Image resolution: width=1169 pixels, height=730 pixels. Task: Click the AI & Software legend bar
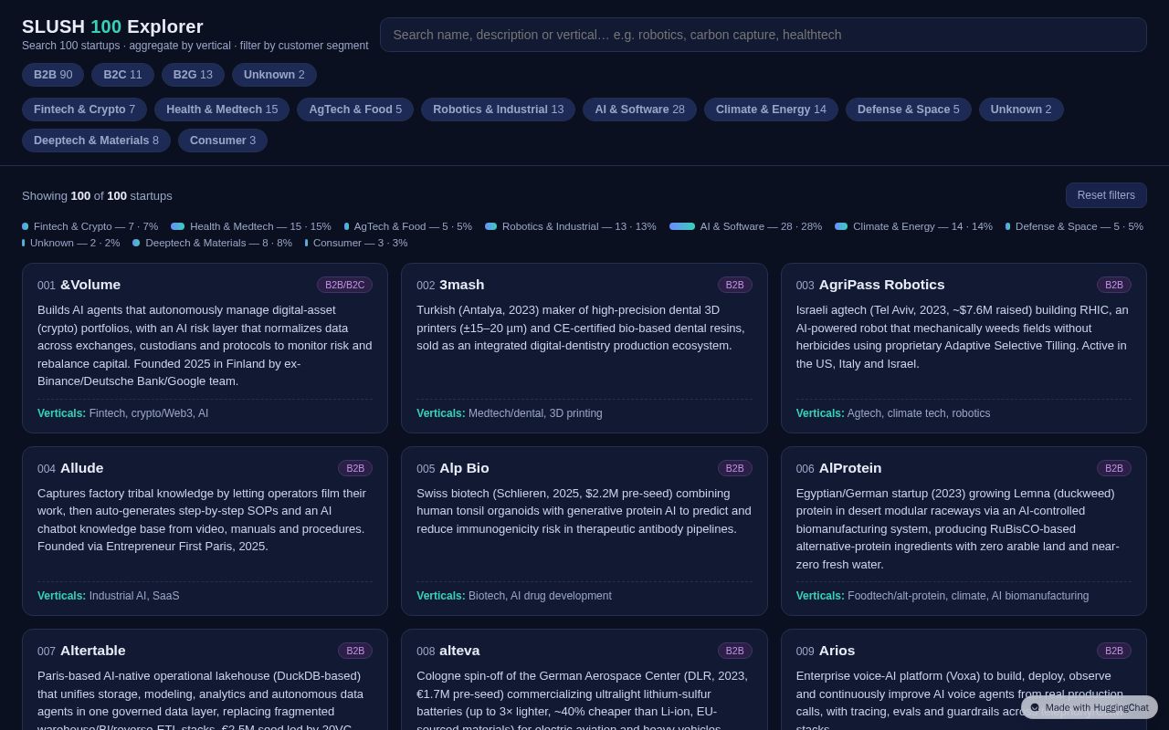pyautogui.click(x=682, y=226)
